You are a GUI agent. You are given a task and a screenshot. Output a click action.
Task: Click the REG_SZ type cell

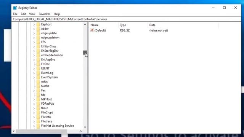click(125, 30)
